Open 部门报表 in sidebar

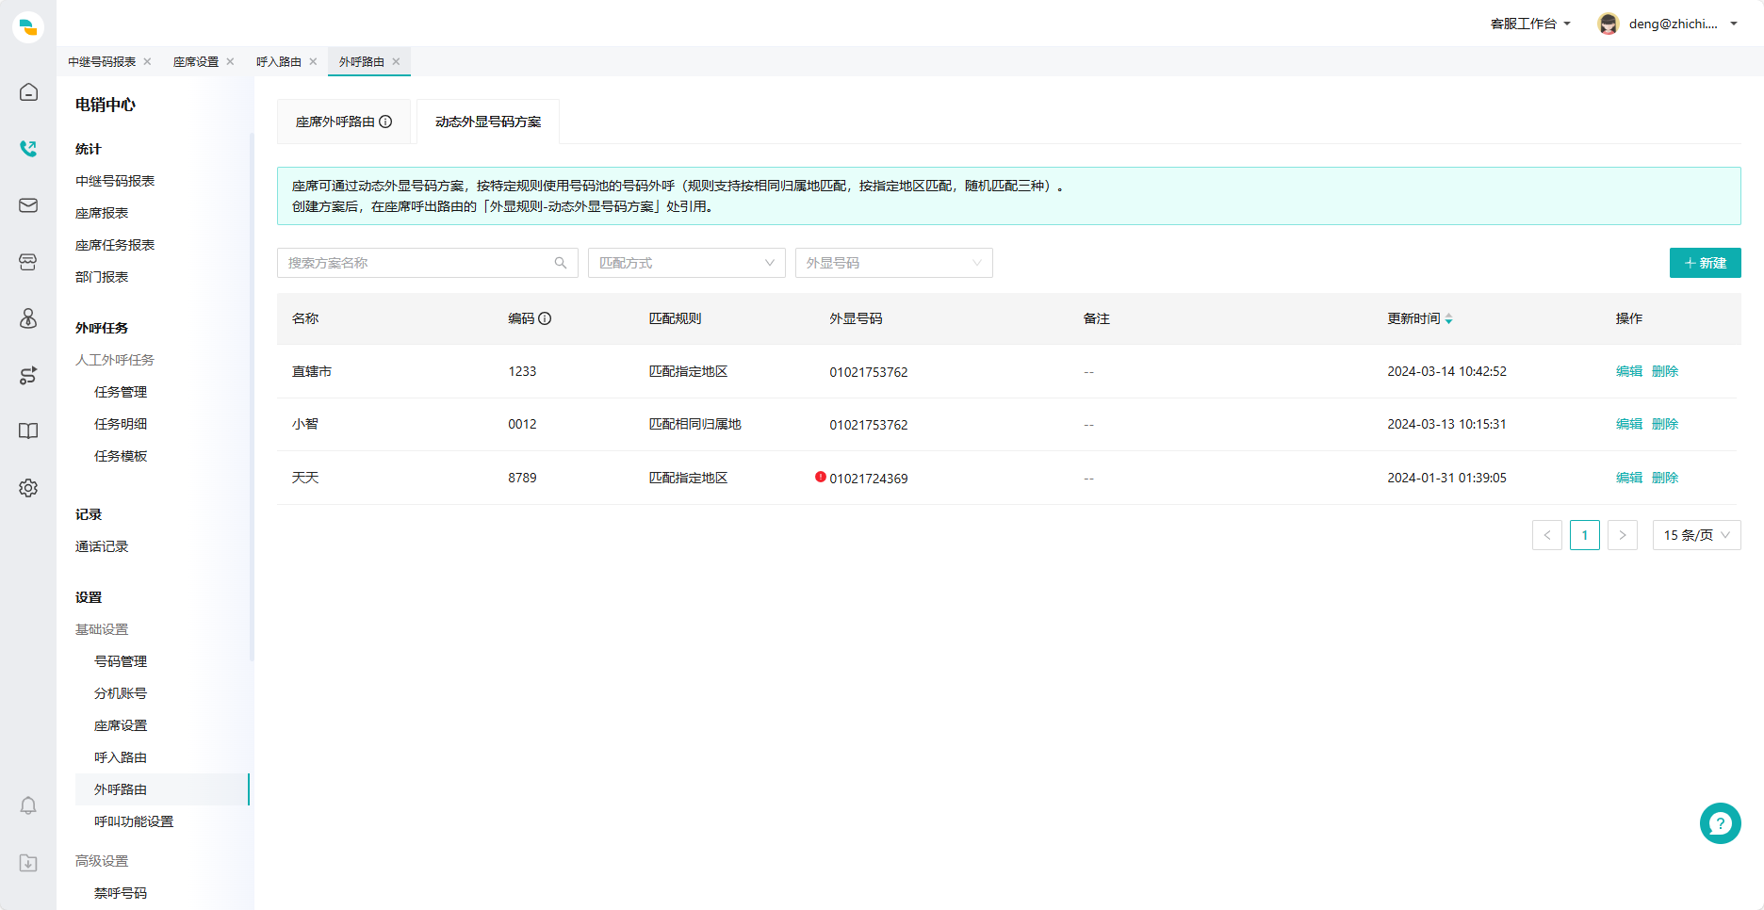point(102,277)
